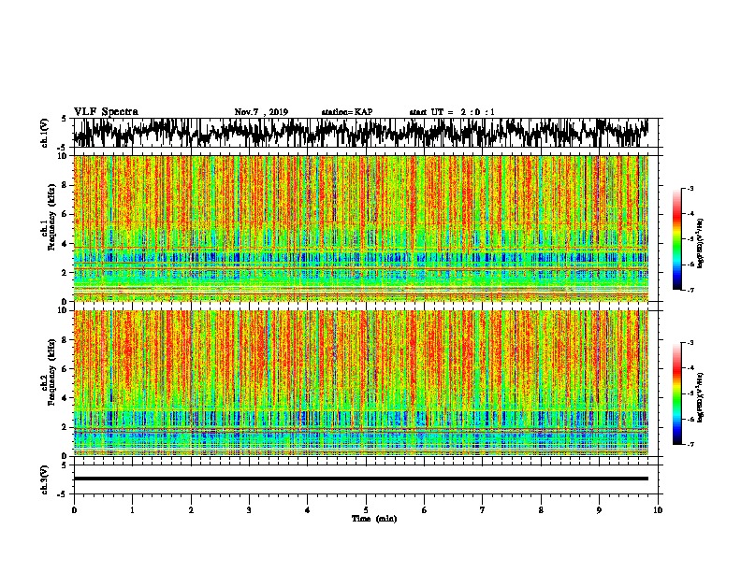Click the "-7" label of ch.2 color scale
Screen dimensions: 741x572
click(690, 445)
